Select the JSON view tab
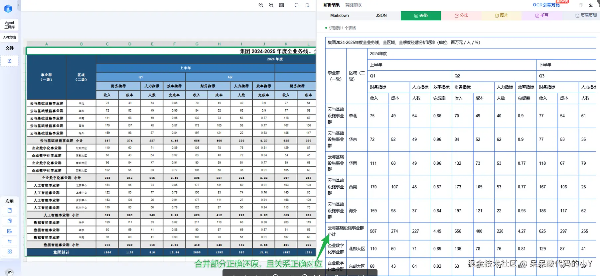 pyautogui.click(x=381, y=16)
